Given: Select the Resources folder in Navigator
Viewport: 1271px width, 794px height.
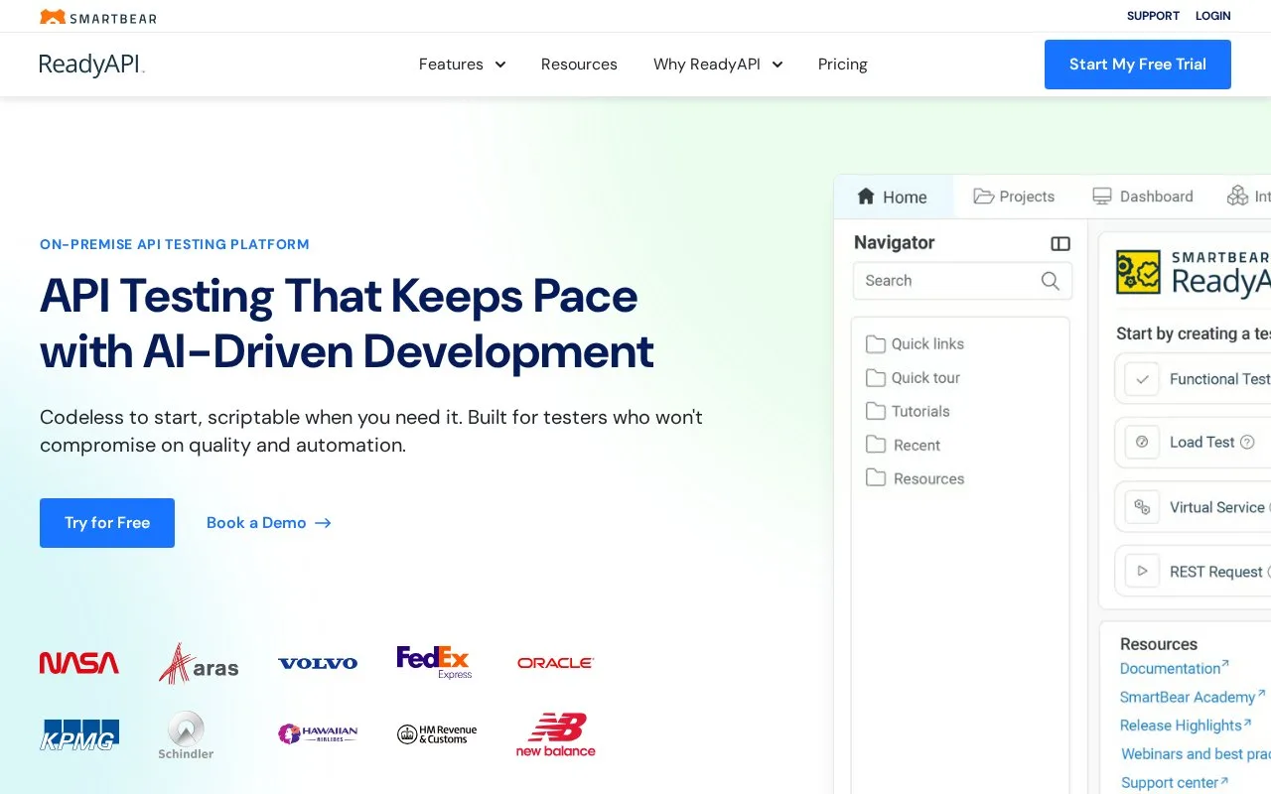Looking at the screenshot, I should (x=916, y=479).
